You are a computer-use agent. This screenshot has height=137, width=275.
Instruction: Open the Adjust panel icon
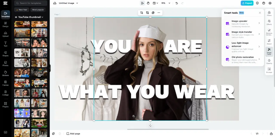click(x=269, y=42)
